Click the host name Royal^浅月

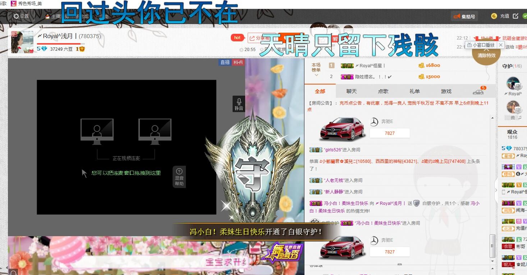[x=57, y=36]
